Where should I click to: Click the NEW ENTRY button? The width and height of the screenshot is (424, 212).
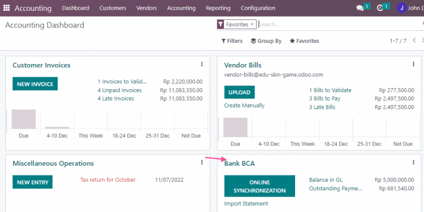[x=33, y=182]
